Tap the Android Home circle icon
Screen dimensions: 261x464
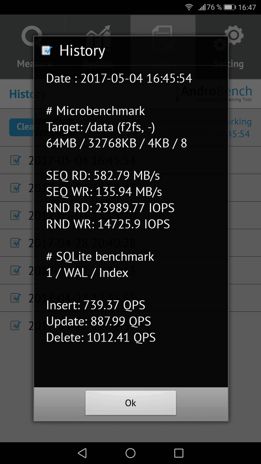130,453
